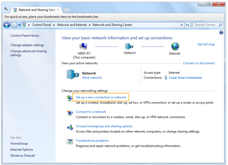Open Local Area Connection link

[185, 78]
